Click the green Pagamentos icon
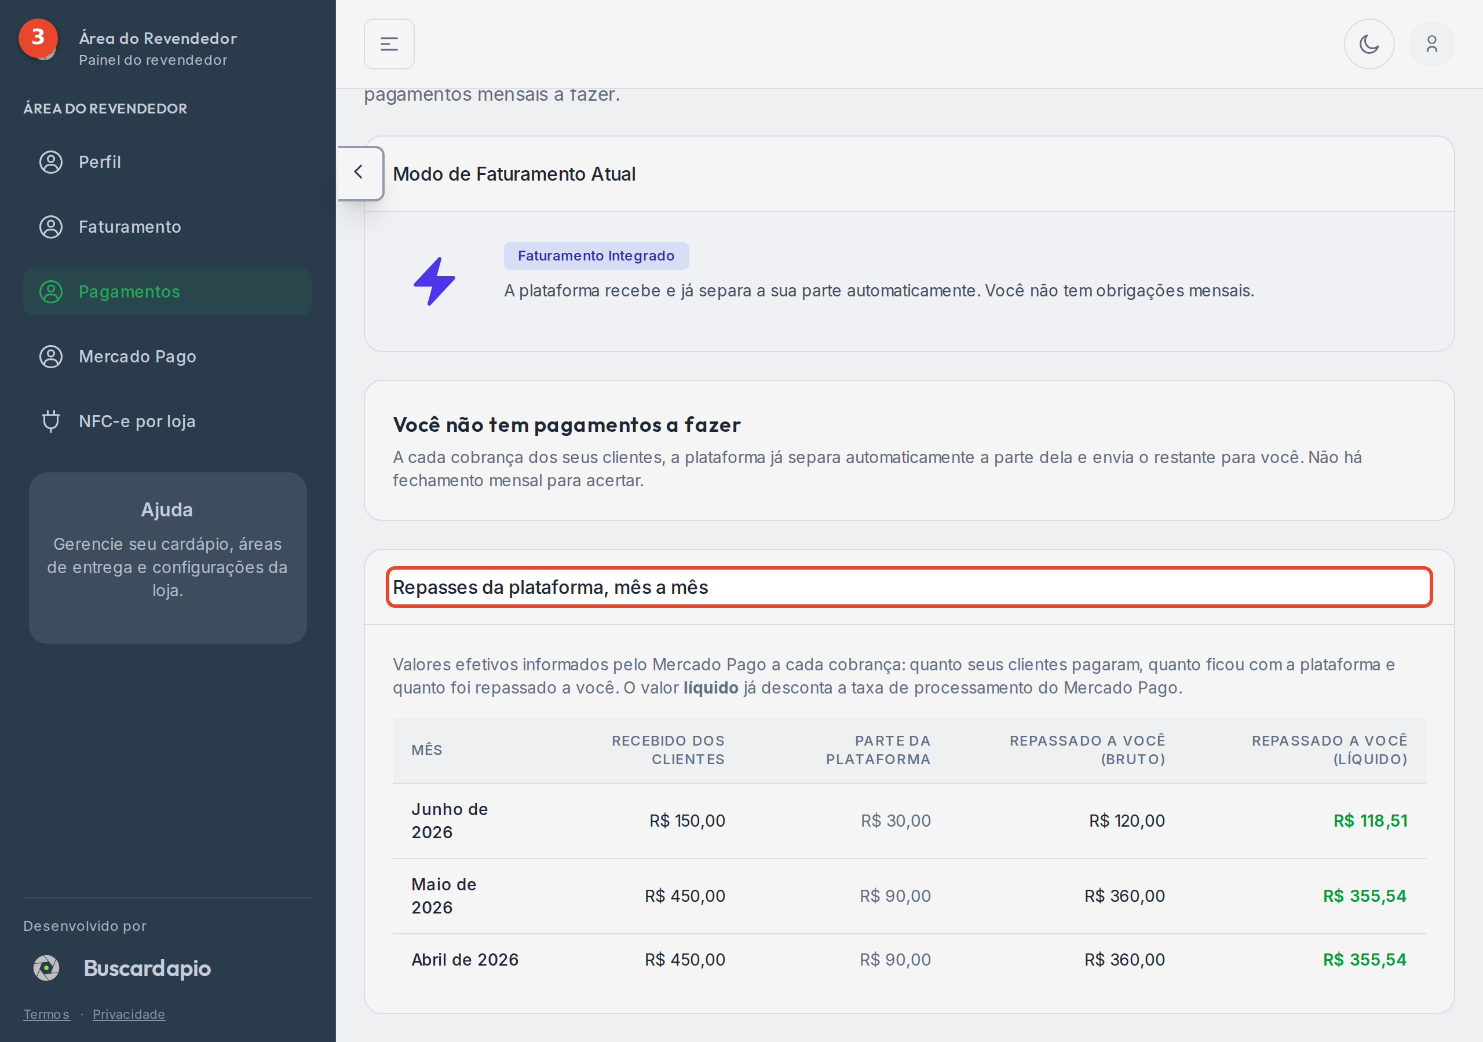Viewport: 1483px width, 1042px height. point(51,292)
